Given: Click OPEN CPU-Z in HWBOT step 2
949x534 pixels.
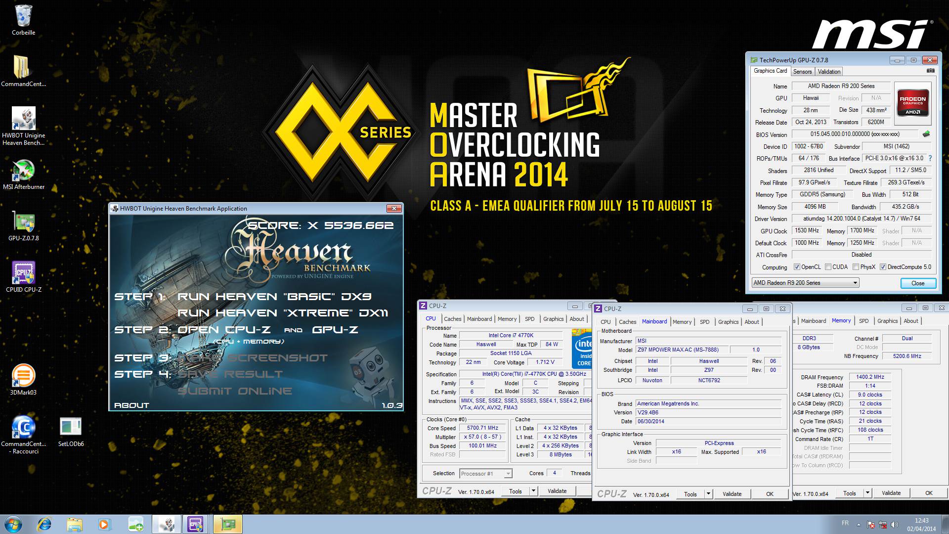Looking at the screenshot, I should coord(224,330).
